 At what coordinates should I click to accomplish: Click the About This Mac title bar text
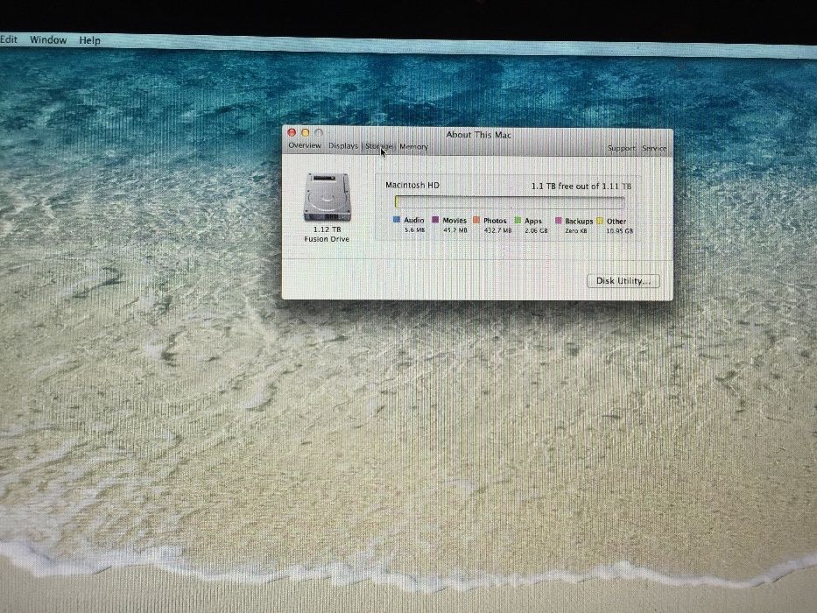point(478,135)
